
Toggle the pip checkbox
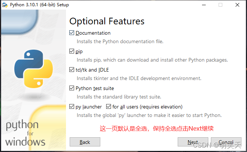(72, 51)
